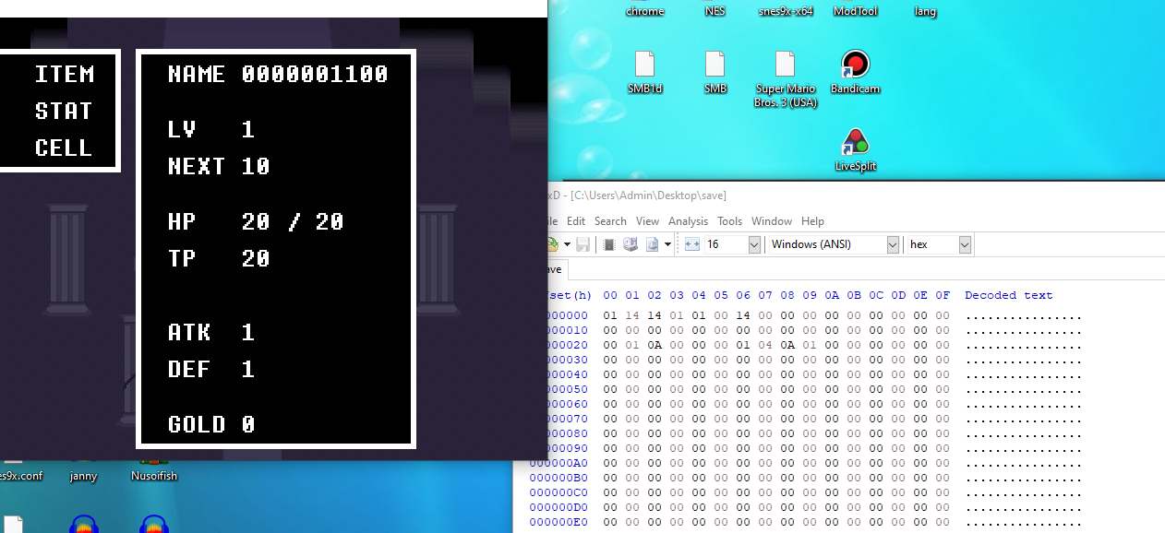Select STAT in the game menu
This screenshot has width=1165, height=533.
(65, 111)
